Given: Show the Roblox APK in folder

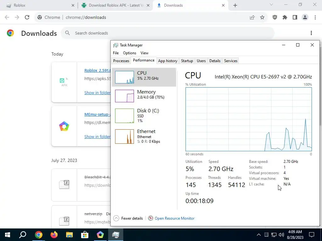Looking at the screenshot, I should pos(97,93).
